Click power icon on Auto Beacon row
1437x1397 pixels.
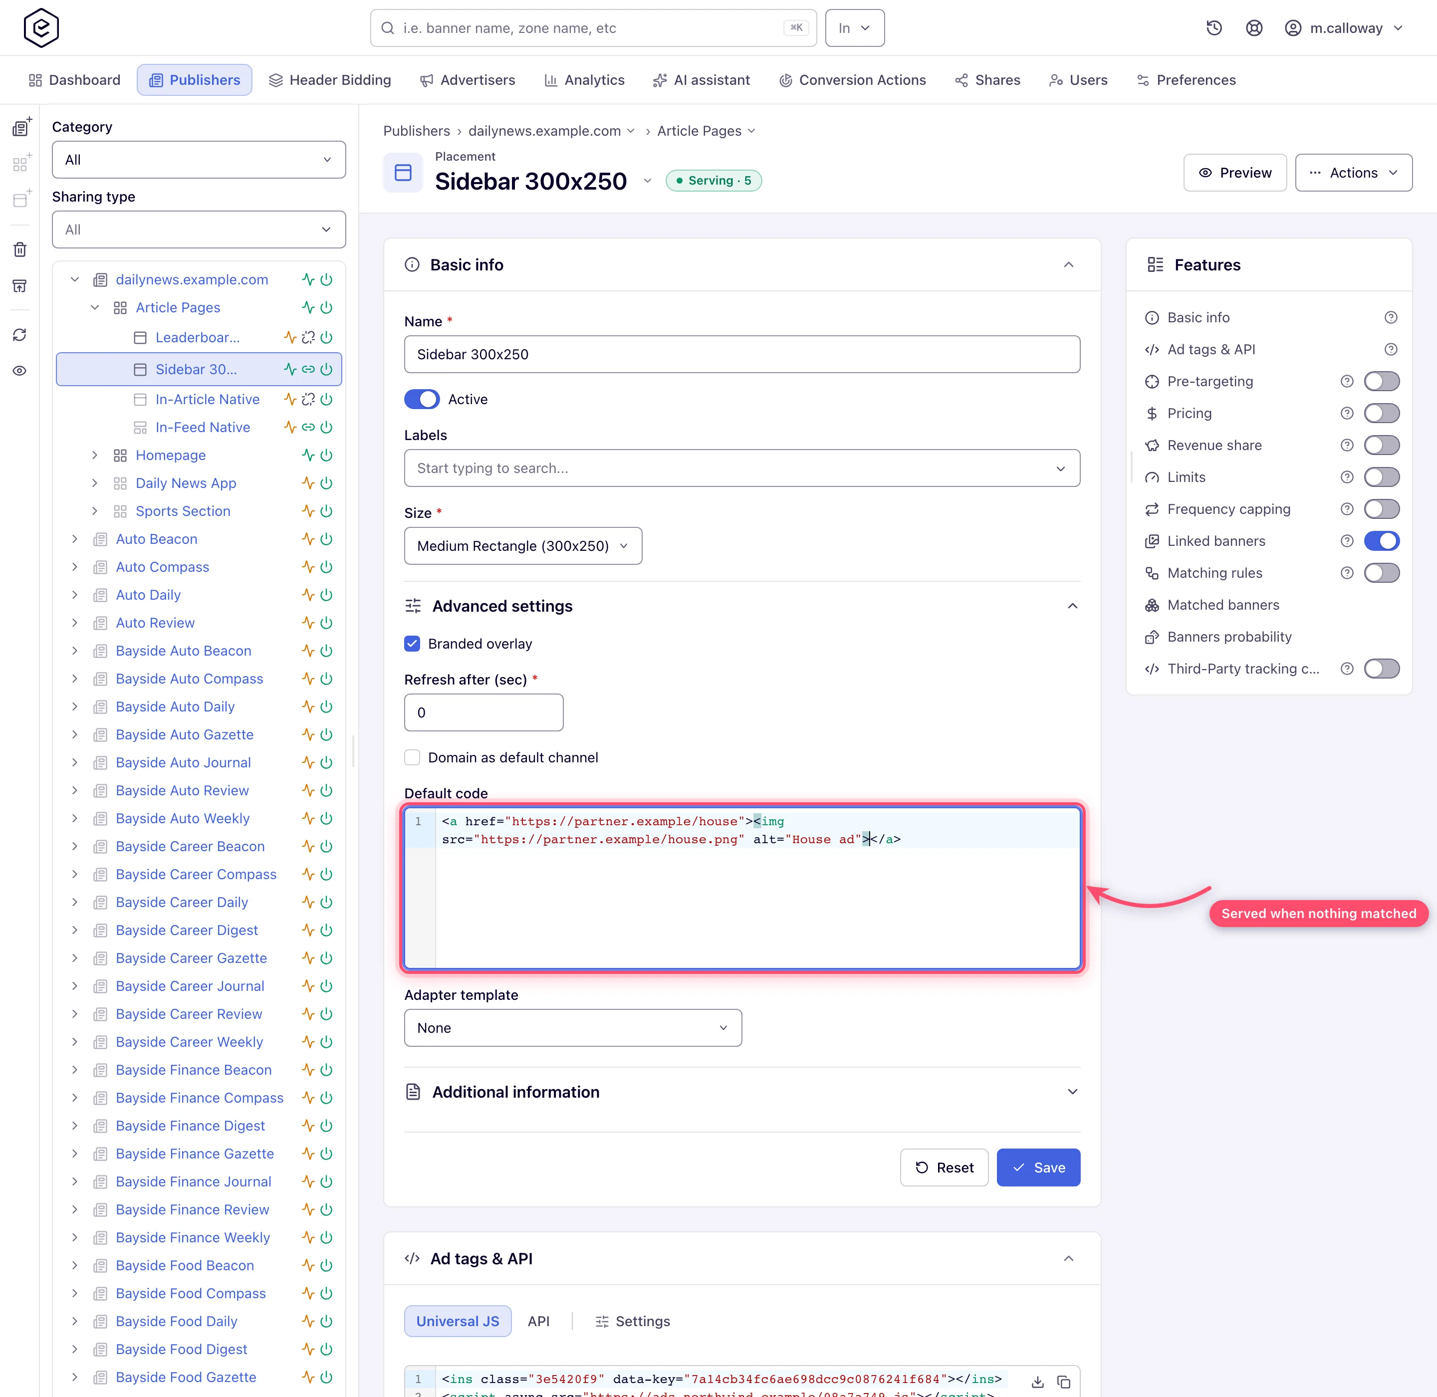coord(327,538)
